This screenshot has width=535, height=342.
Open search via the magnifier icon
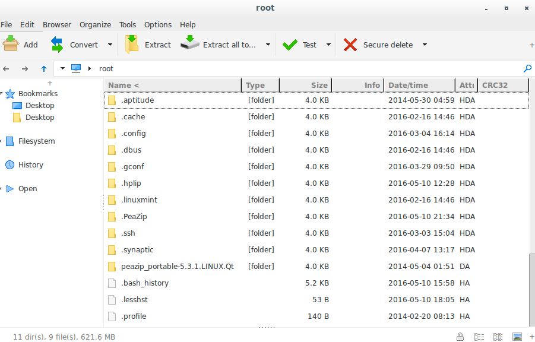coord(527,68)
